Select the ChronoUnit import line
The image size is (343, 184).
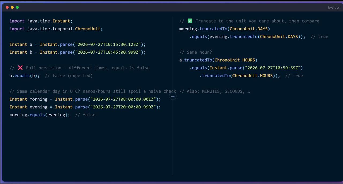click(x=56, y=29)
